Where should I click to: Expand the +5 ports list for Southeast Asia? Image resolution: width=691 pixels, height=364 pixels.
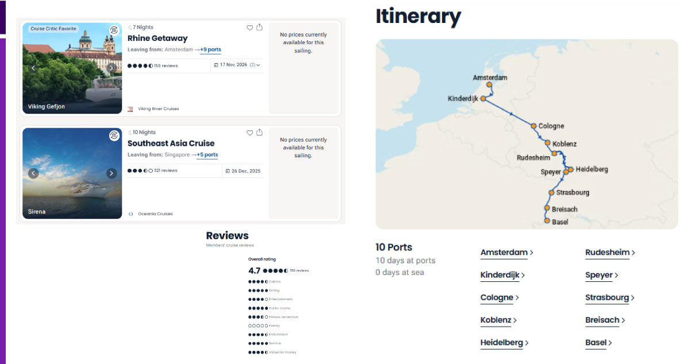[x=208, y=155]
